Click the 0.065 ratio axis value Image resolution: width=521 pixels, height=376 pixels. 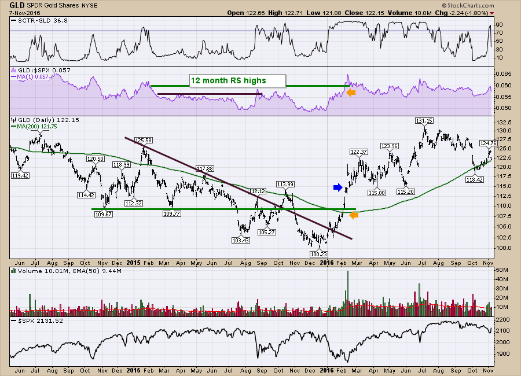[x=504, y=73]
